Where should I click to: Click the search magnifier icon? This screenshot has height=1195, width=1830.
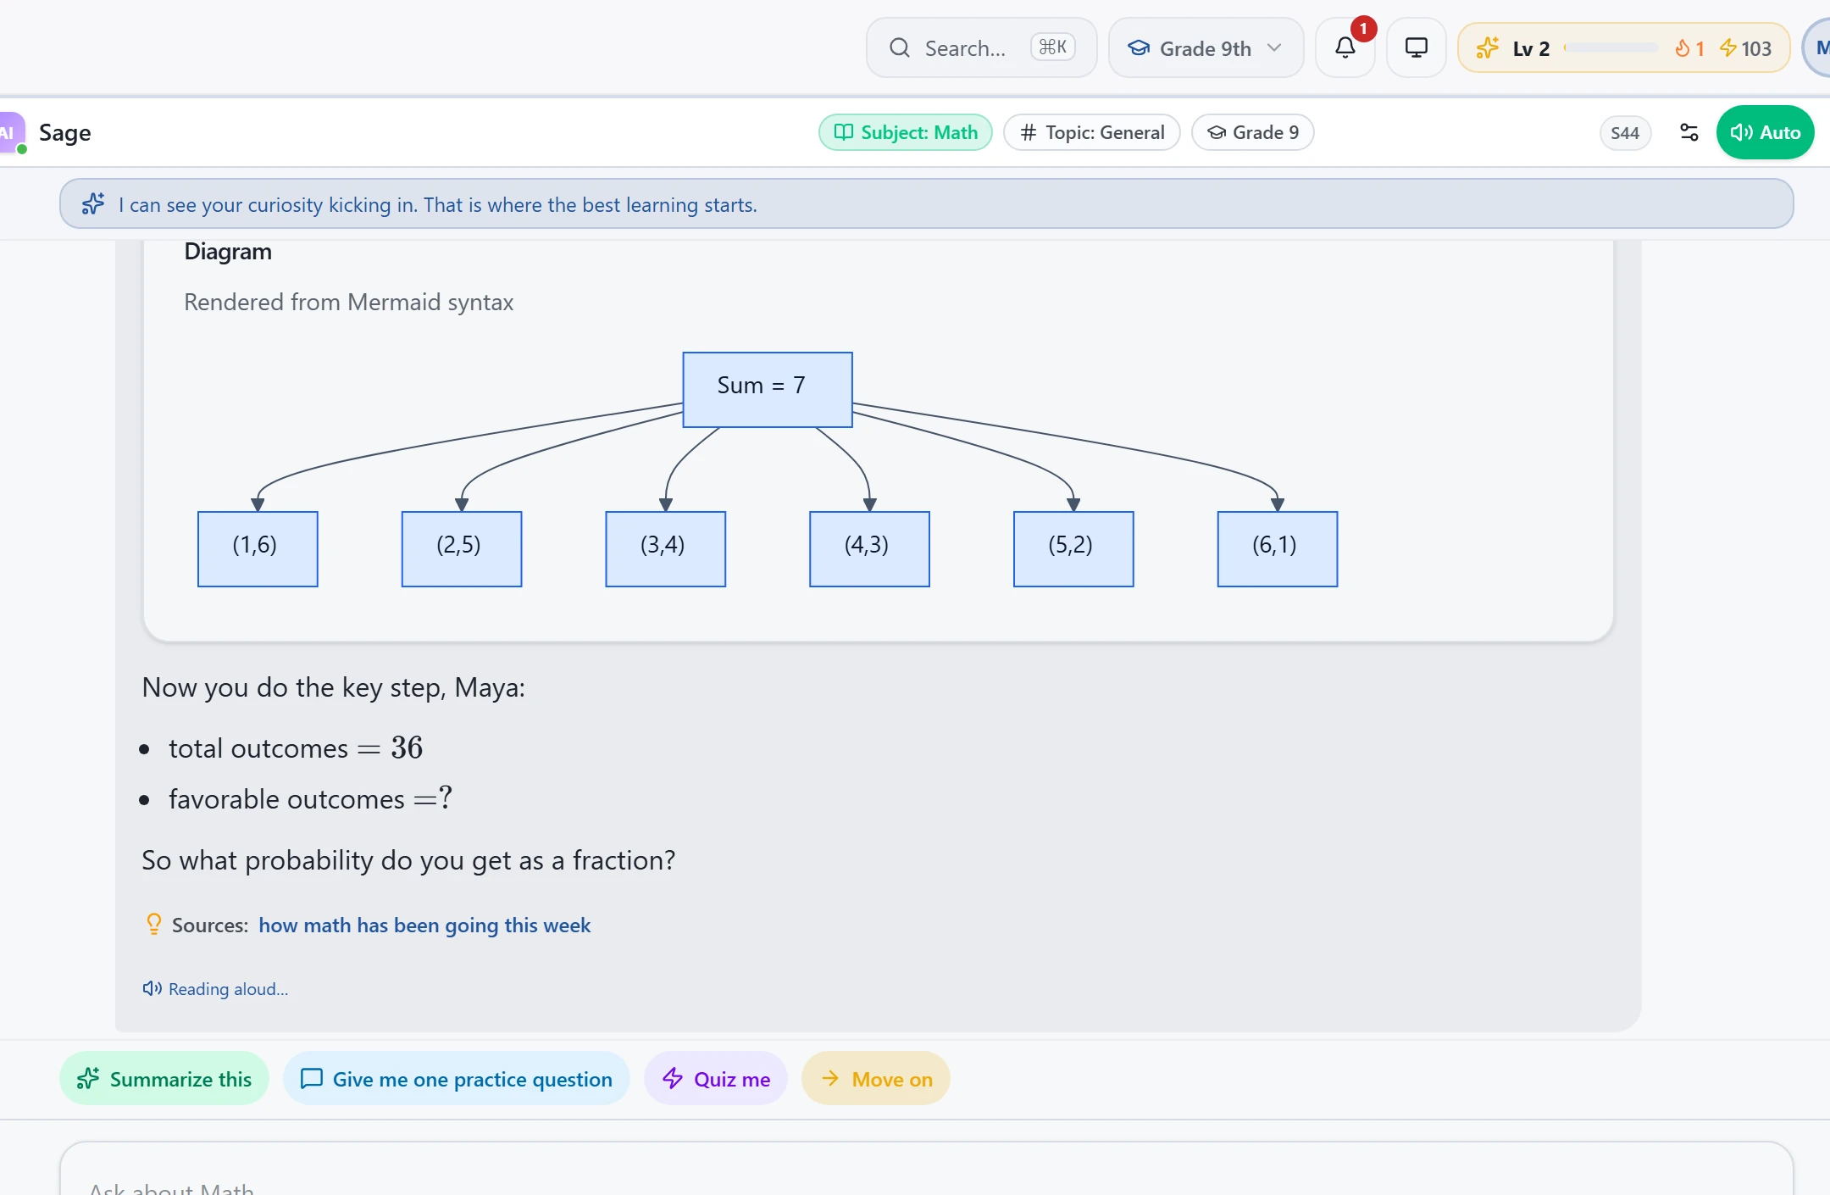coord(900,47)
